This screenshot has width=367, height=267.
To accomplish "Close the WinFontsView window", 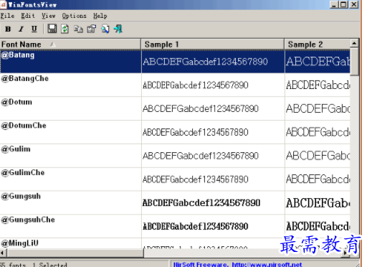I will coord(354,4).
